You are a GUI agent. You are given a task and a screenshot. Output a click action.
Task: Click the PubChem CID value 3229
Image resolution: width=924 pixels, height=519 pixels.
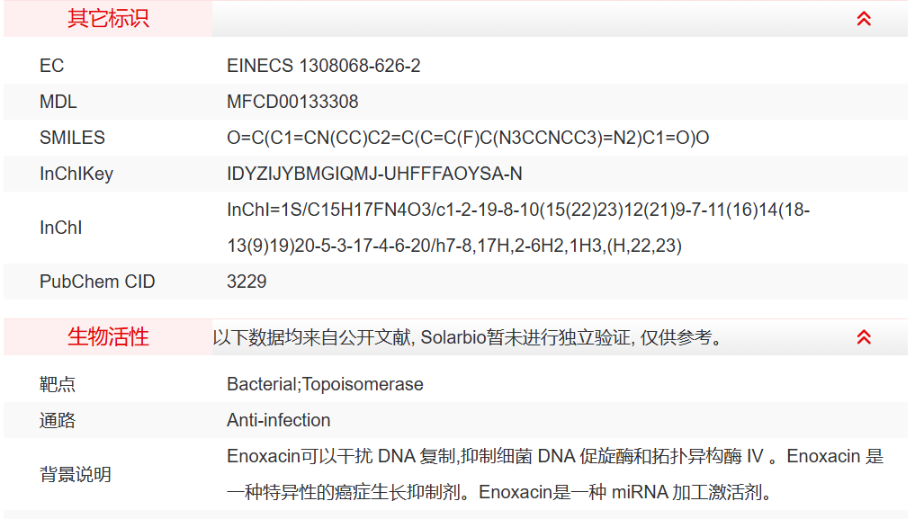pyautogui.click(x=247, y=282)
